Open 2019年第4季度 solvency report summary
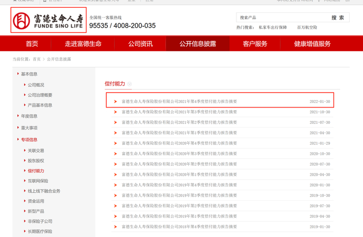Screen dimensions: 363x237 (x=179, y=185)
